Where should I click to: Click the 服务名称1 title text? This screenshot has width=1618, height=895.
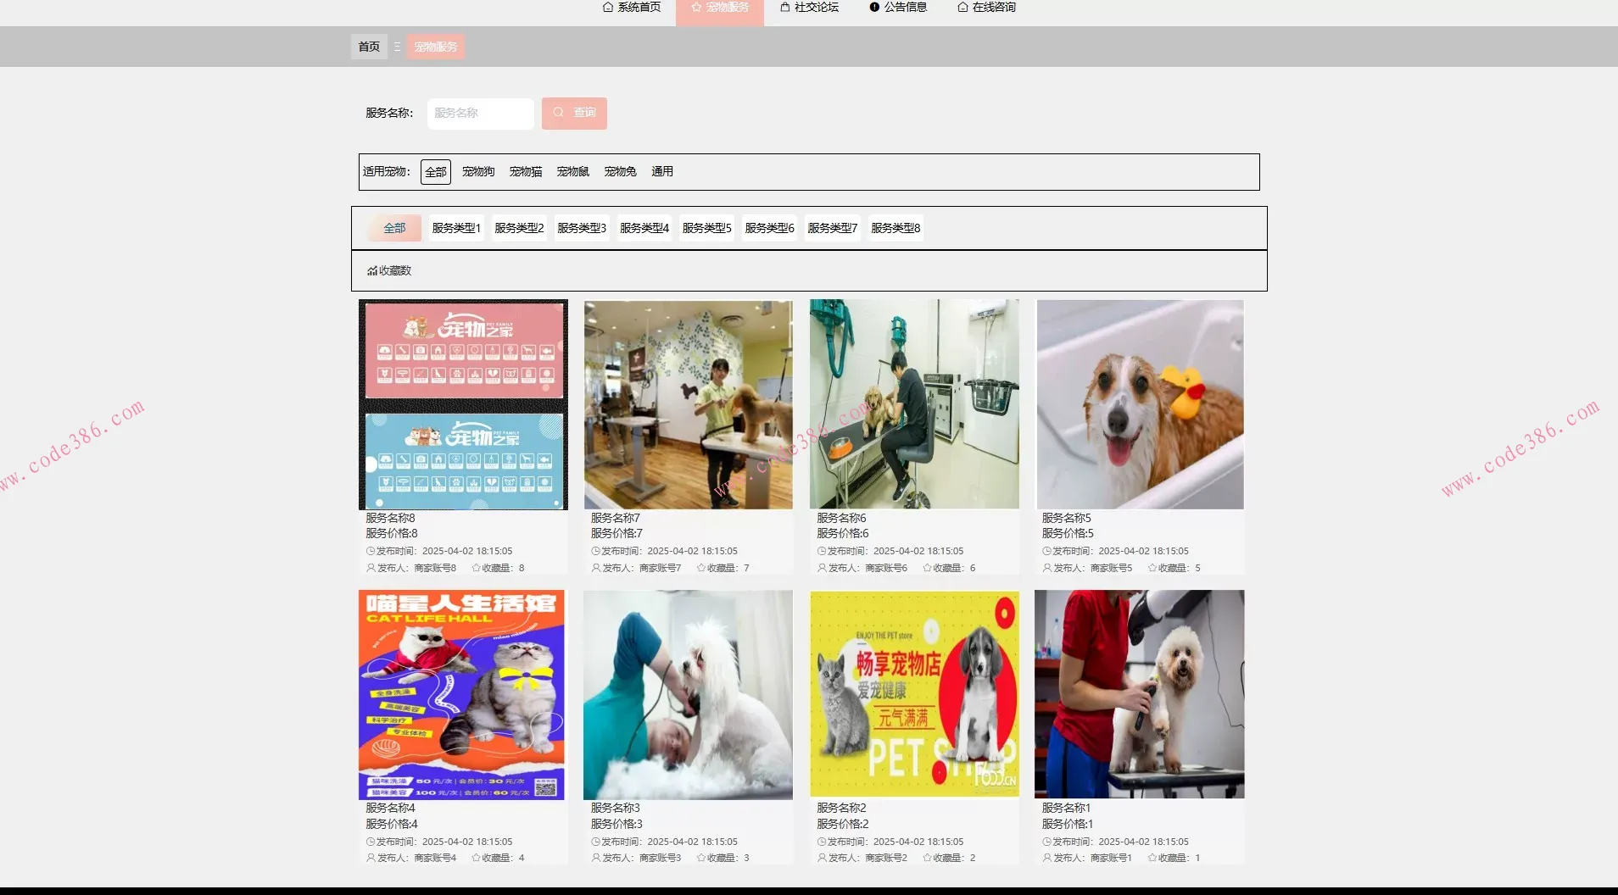pyautogui.click(x=1067, y=808)
